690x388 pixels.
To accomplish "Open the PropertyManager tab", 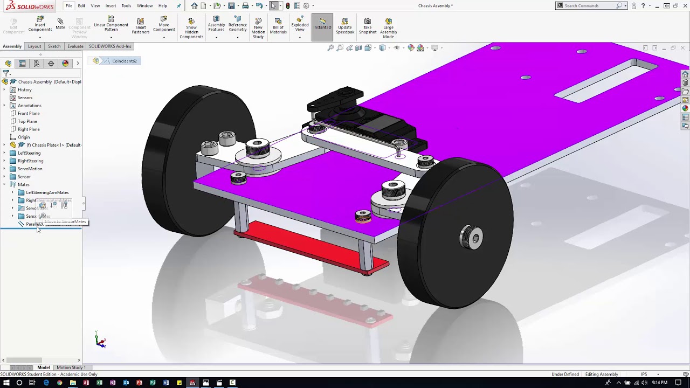I will (x=22, y=64).
